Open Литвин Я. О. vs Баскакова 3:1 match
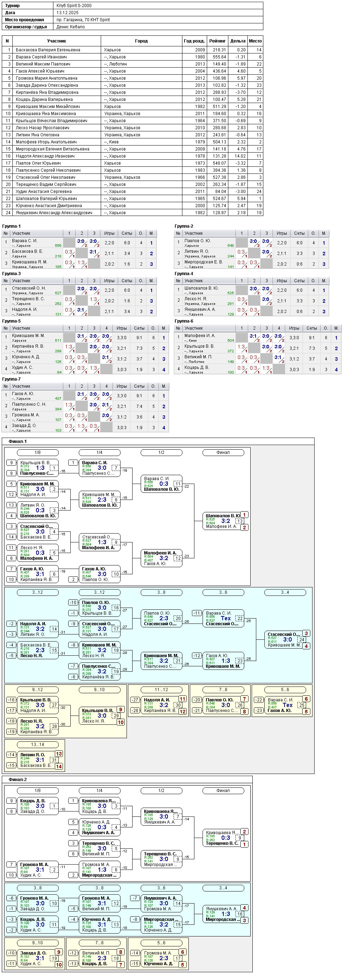This screenshot has height=974, width=345. pyautogui.click(x=38, y=760)
